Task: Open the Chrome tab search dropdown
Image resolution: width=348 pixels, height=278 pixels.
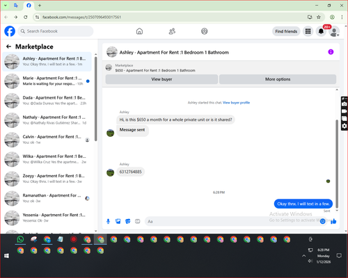Action: (6, 6)
